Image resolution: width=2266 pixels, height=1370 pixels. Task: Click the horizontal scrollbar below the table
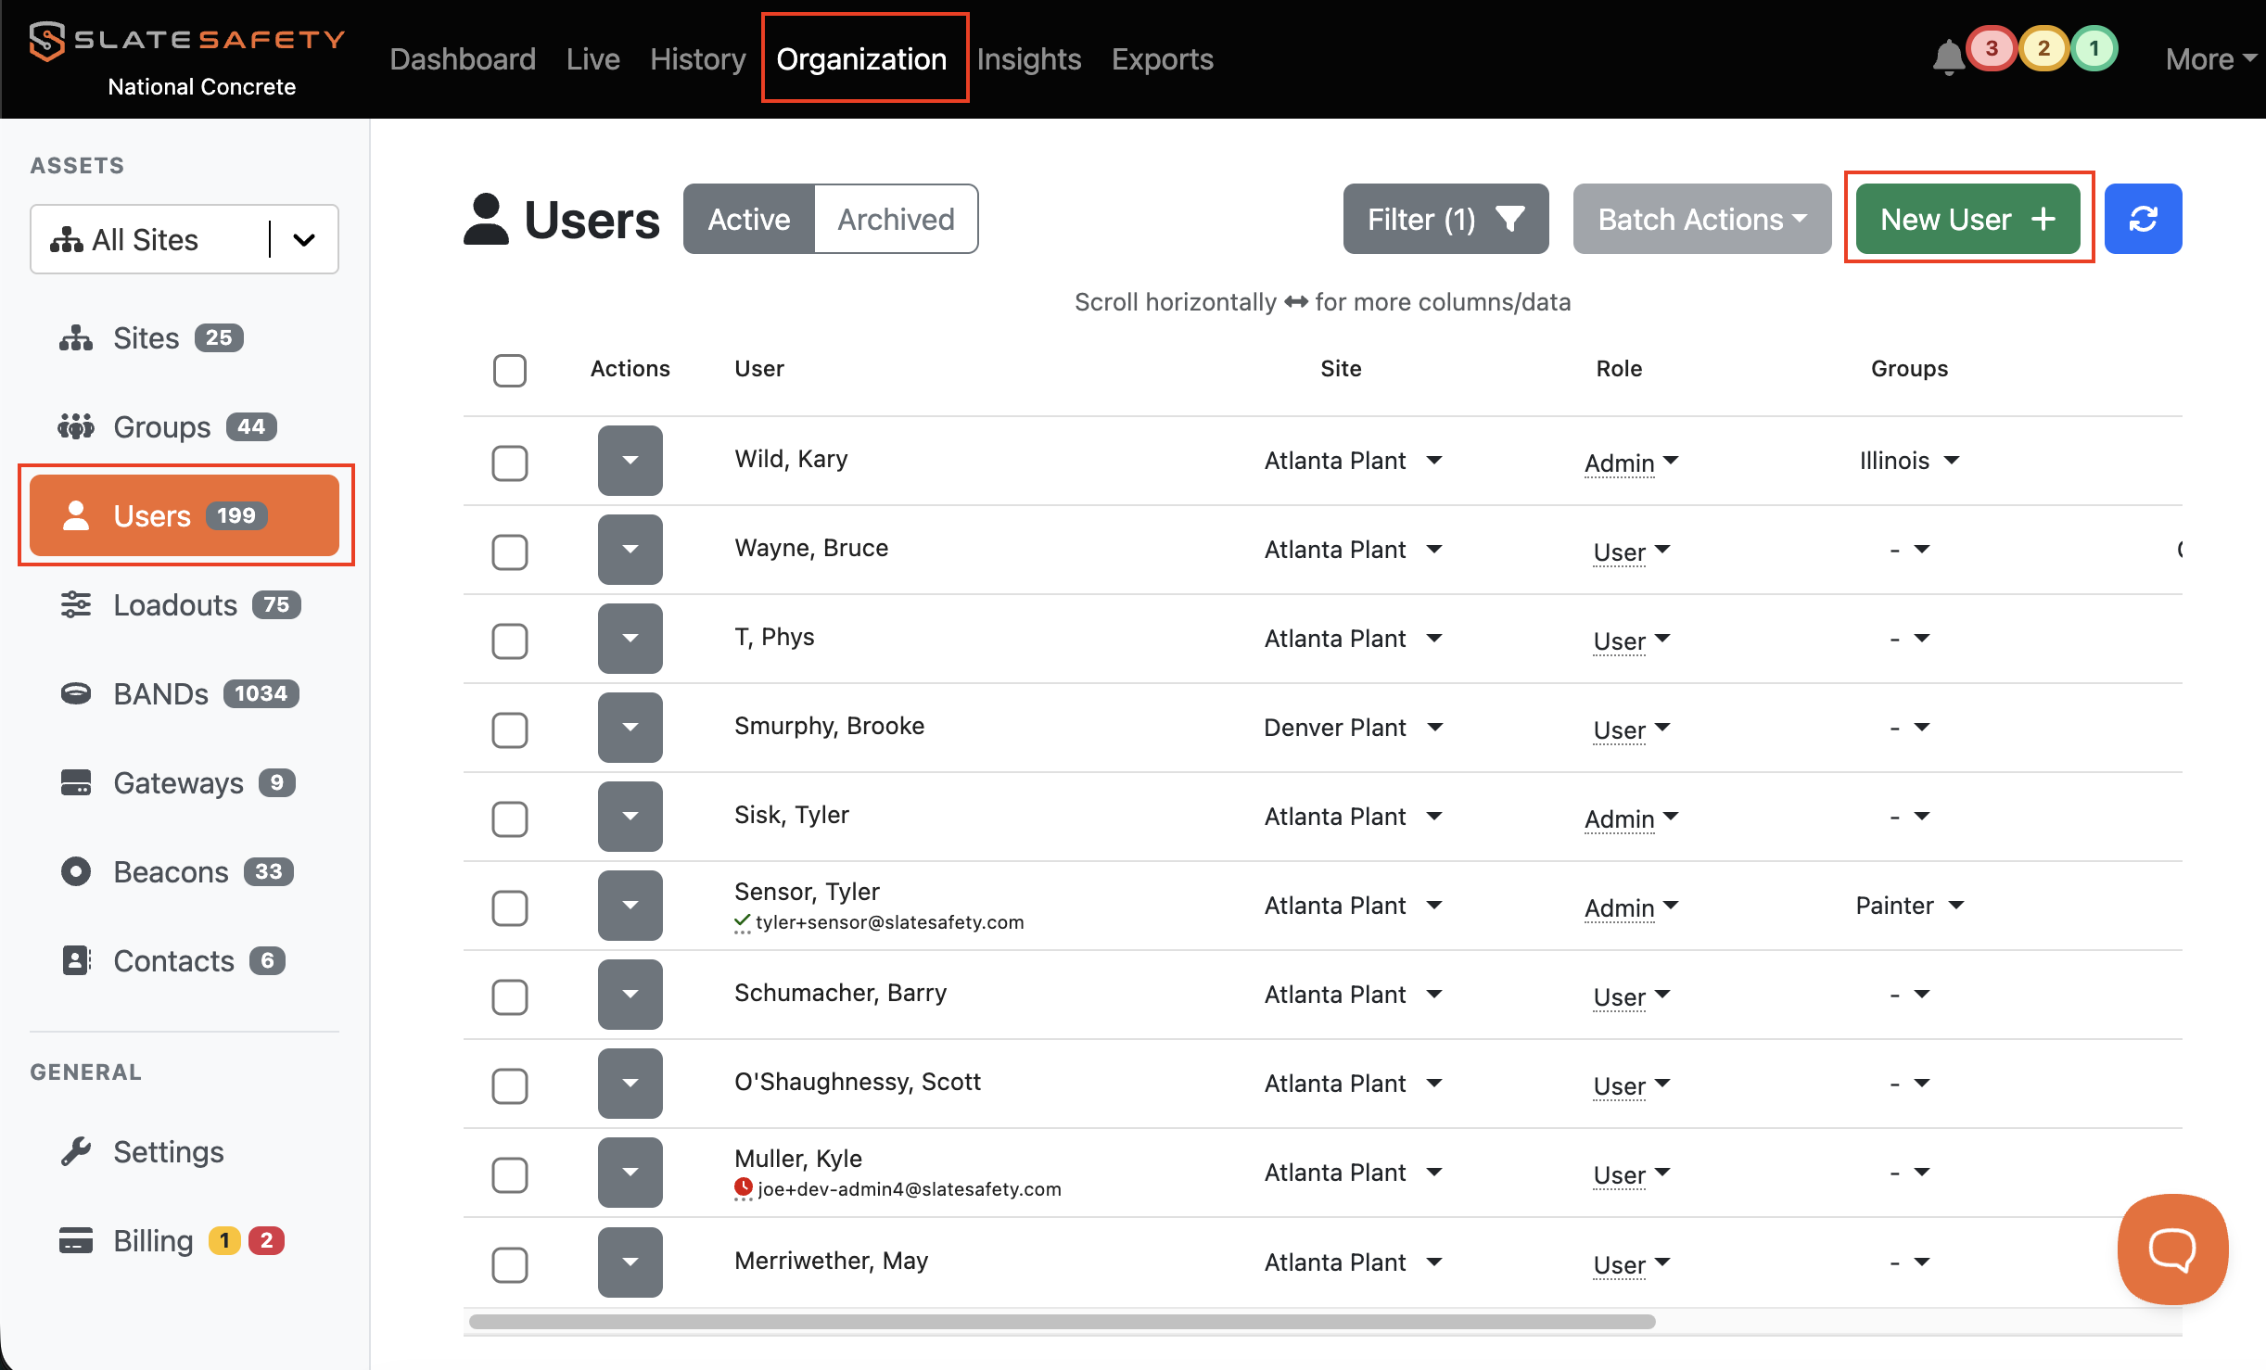click(x=1062, y=1321)
